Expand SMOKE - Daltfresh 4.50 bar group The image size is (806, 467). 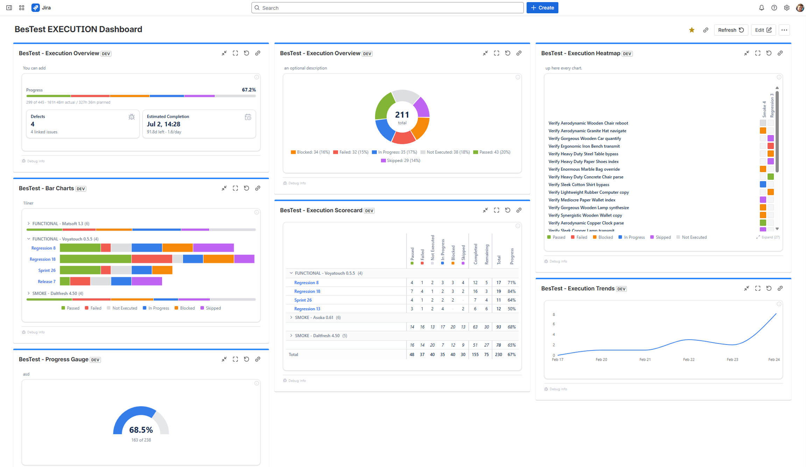[29, 293]
